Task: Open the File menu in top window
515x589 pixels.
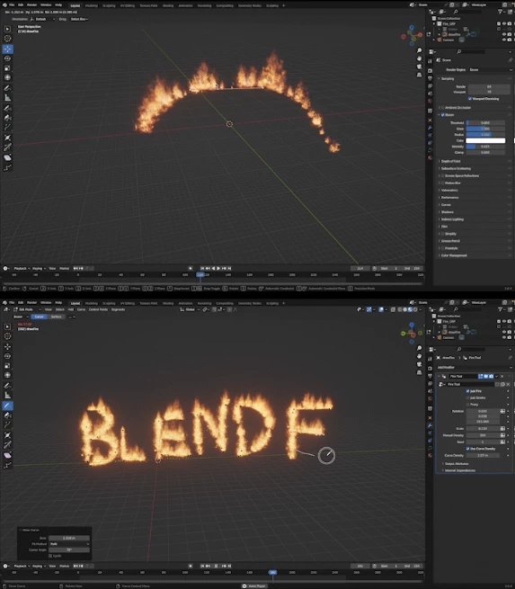Action: click(x=12, y=5)
